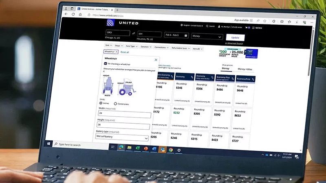Screen dimensions: 326x183
Task: Switch price view to Money tab
Action: click(x=226, y=68)
